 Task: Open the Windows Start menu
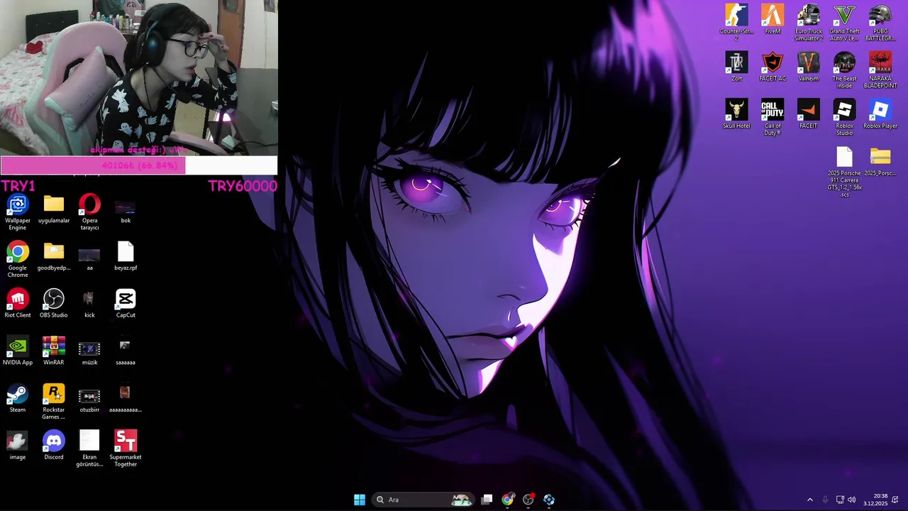point(360,500)
